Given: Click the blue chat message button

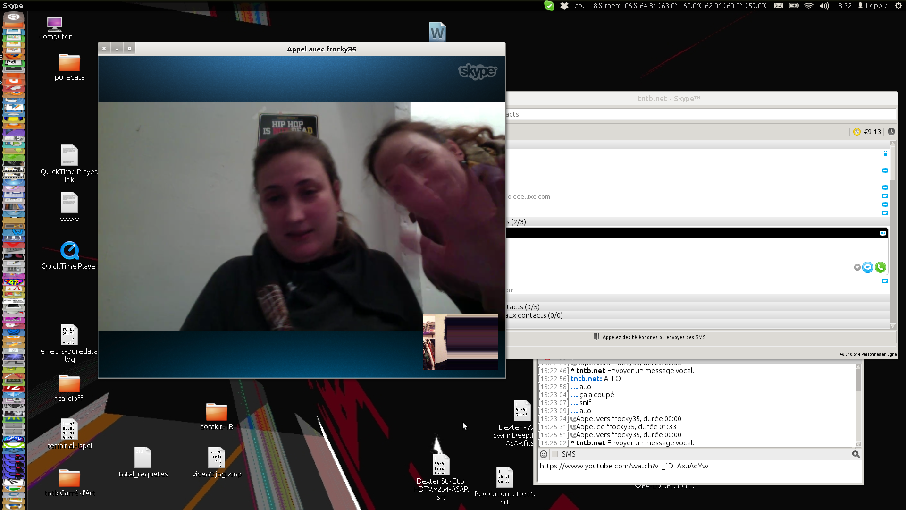Looking at the screenshot, I should click(x=867, y=267).
